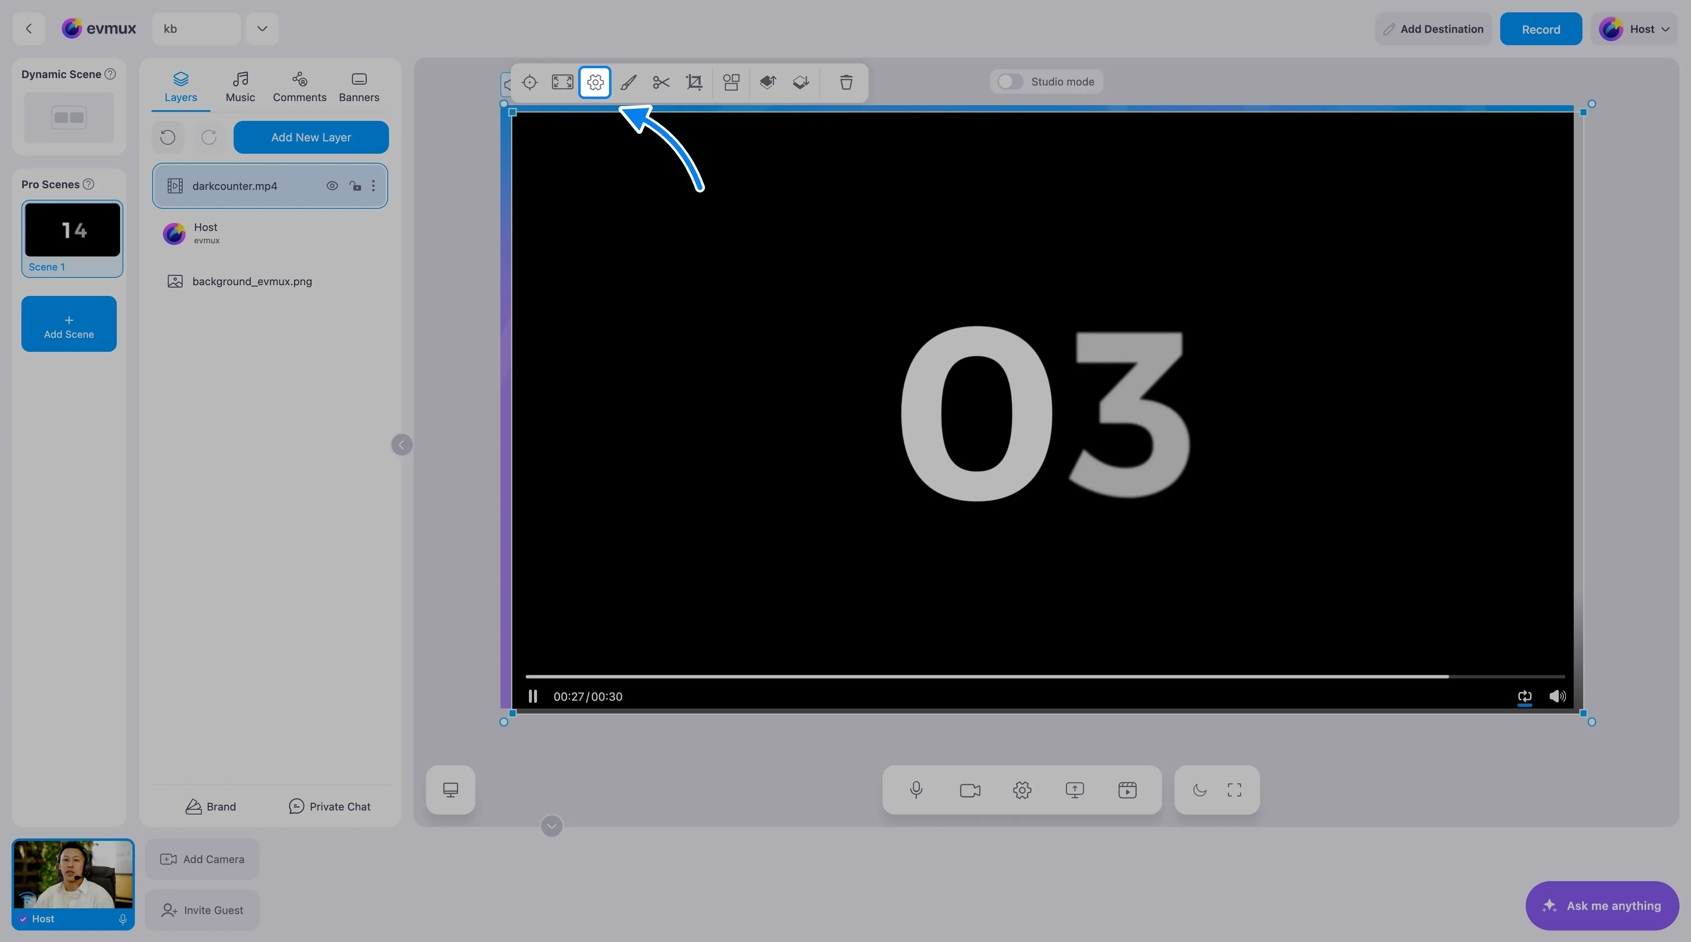This screenshot has height=942, width=1691.
Task: Click the layout arrange icon
Action: click(x=731, y=82)
